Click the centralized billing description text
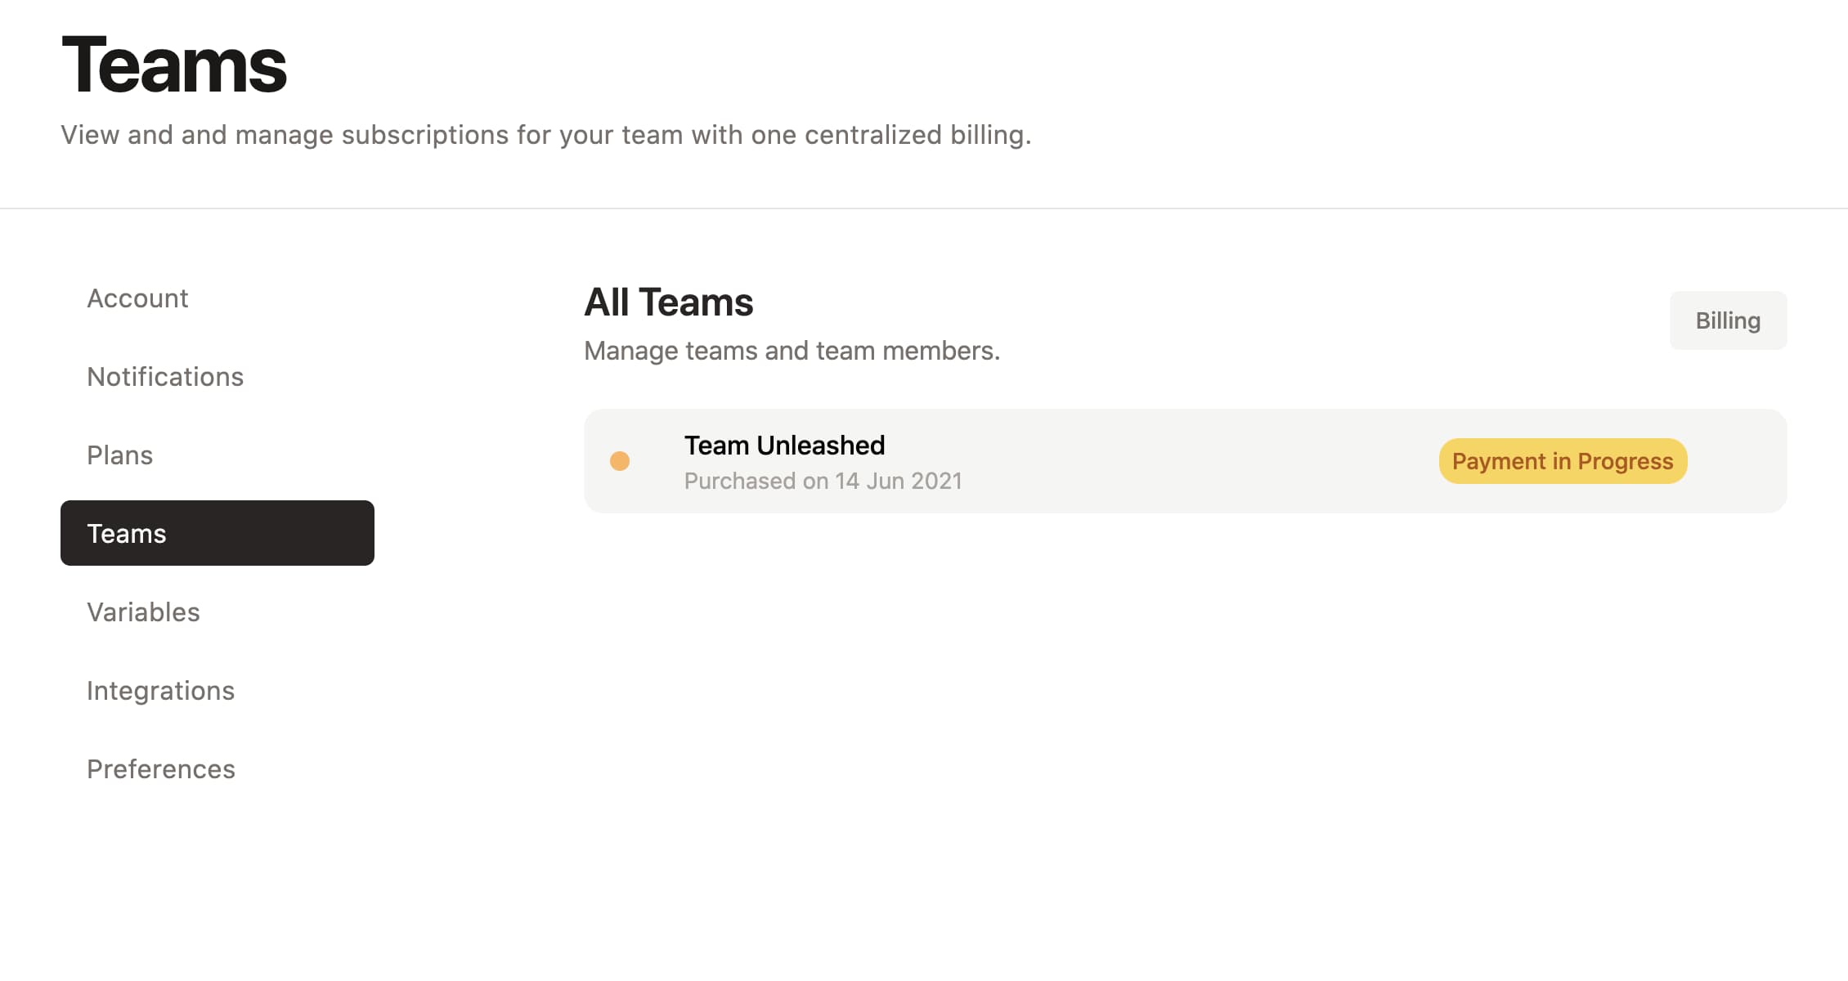Viewport: 1848px width, 981px height. coord(545,135)
